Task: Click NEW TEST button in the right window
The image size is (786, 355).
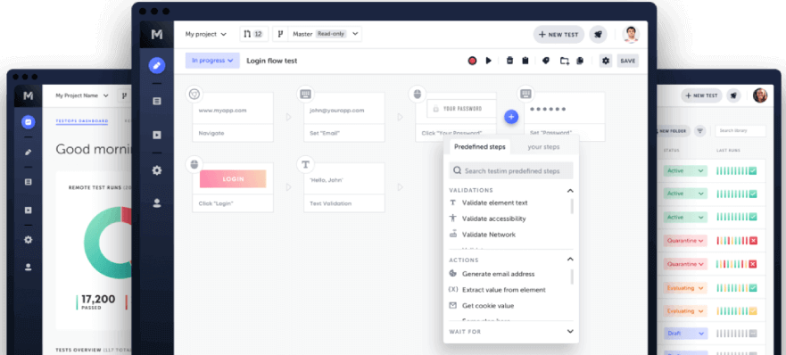Action: pos(701,95)
